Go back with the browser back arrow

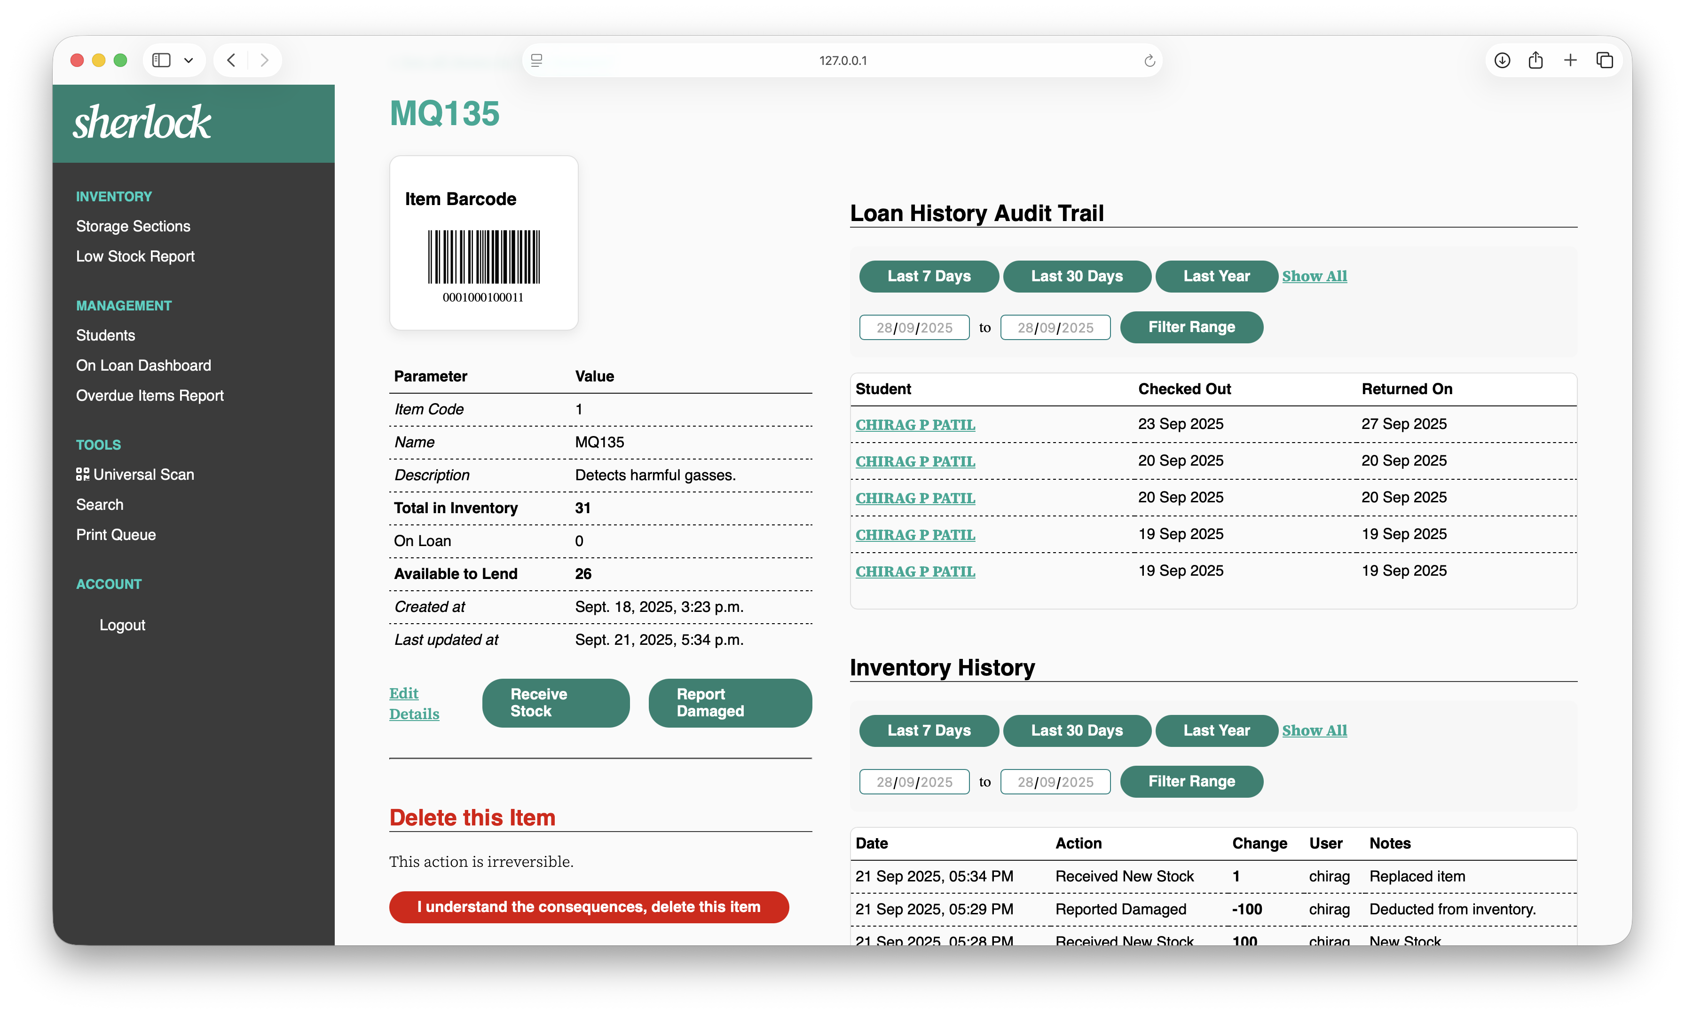pos(232,60)
